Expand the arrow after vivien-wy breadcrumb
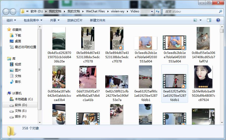226x140 pixels. tap(127, 12)
